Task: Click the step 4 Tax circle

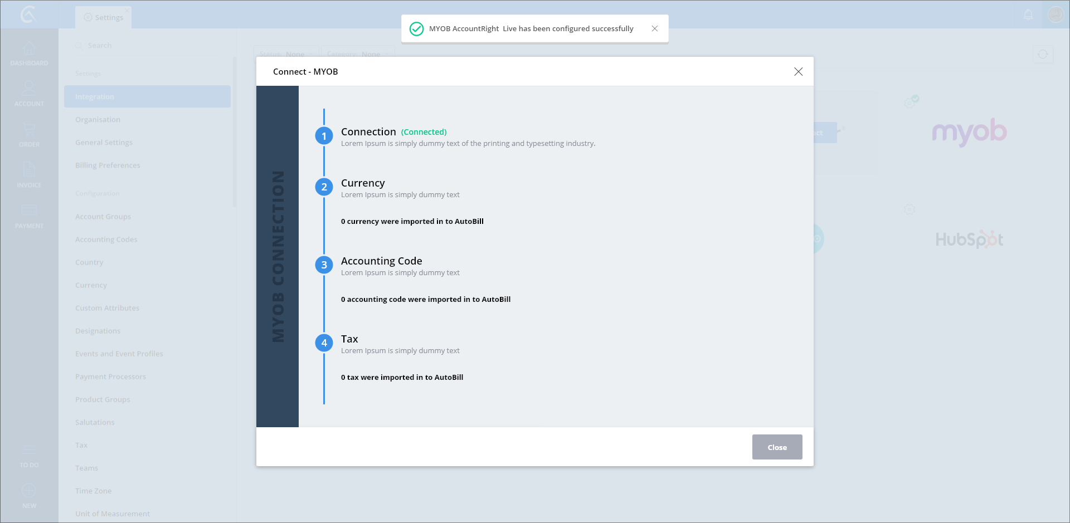Action: [x=324, y=343]
